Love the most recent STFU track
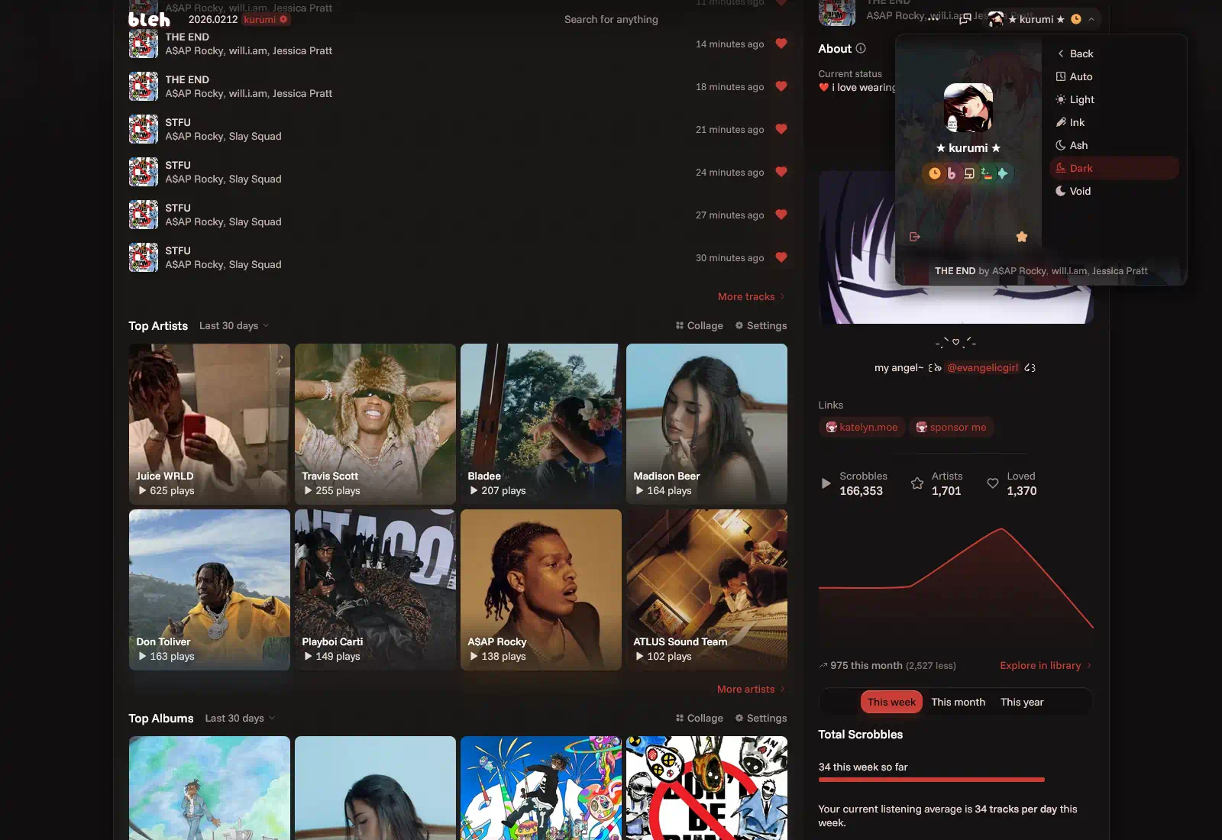 click(781, 129)
